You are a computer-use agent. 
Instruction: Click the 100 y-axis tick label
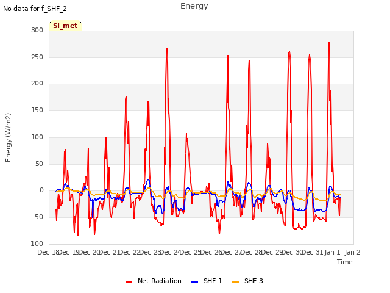pos(37,137)
